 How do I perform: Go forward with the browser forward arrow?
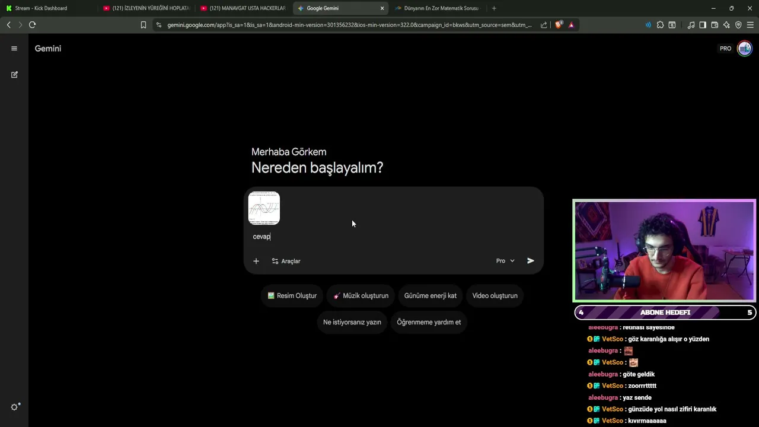[20, 25]
